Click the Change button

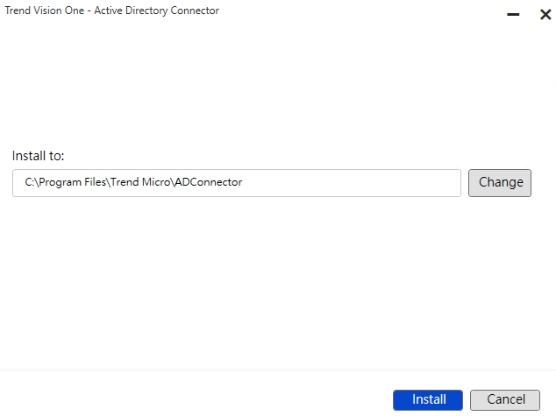coord(500,182)
